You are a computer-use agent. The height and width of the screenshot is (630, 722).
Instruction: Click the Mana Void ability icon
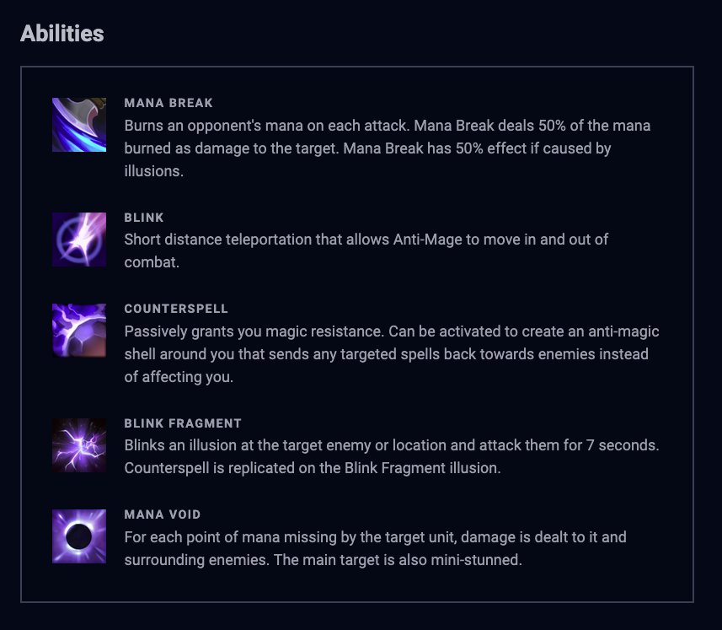pos(79,536)
